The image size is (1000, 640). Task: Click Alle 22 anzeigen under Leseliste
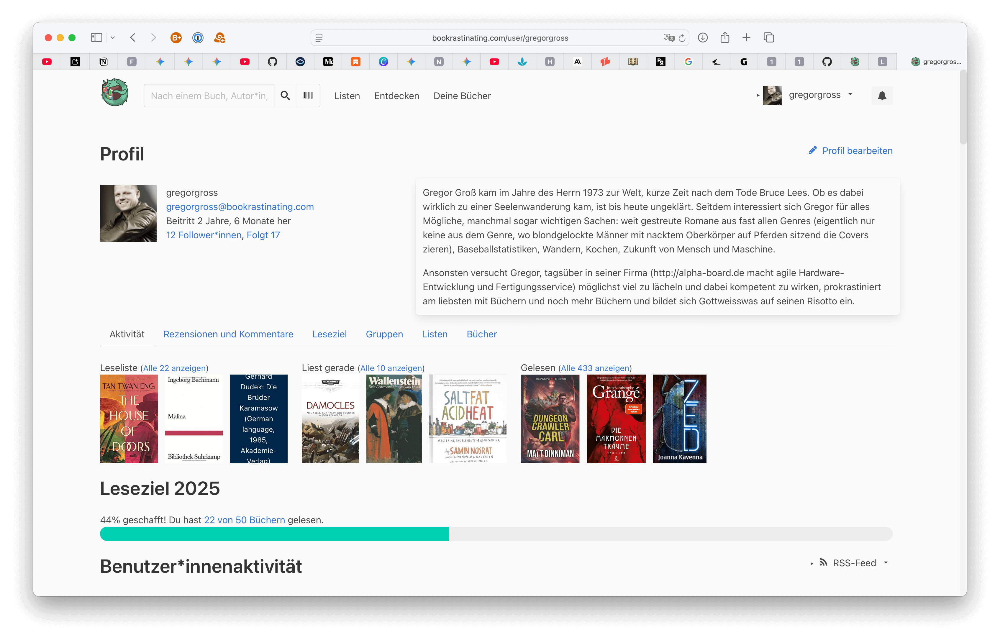click(x=175, y=368)
